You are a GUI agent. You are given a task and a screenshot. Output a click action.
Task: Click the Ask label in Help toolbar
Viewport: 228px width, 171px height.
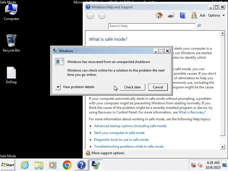[x=202, y=15]
